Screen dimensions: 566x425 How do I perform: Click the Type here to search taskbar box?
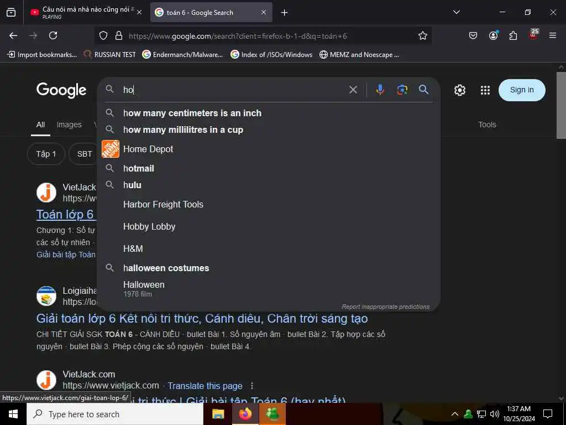coord(115,414)
